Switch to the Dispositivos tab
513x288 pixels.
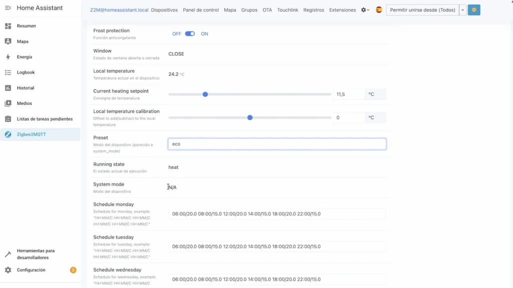[x=164, y=10]
